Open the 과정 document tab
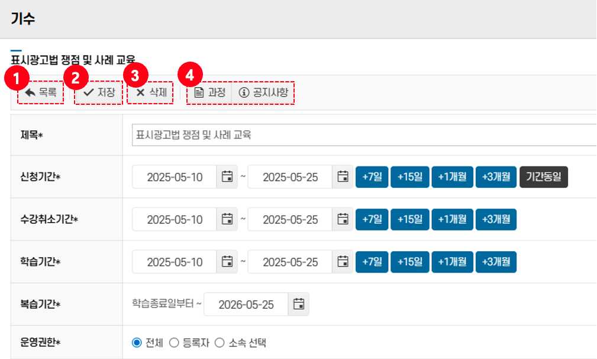 209,92
